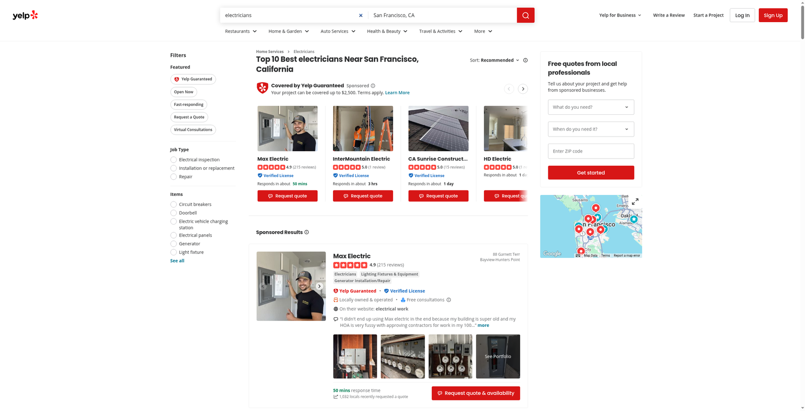Open Report a map error link
Viewport: 805px width, 411px height.
pyautogui.click(x=626, y=255)
